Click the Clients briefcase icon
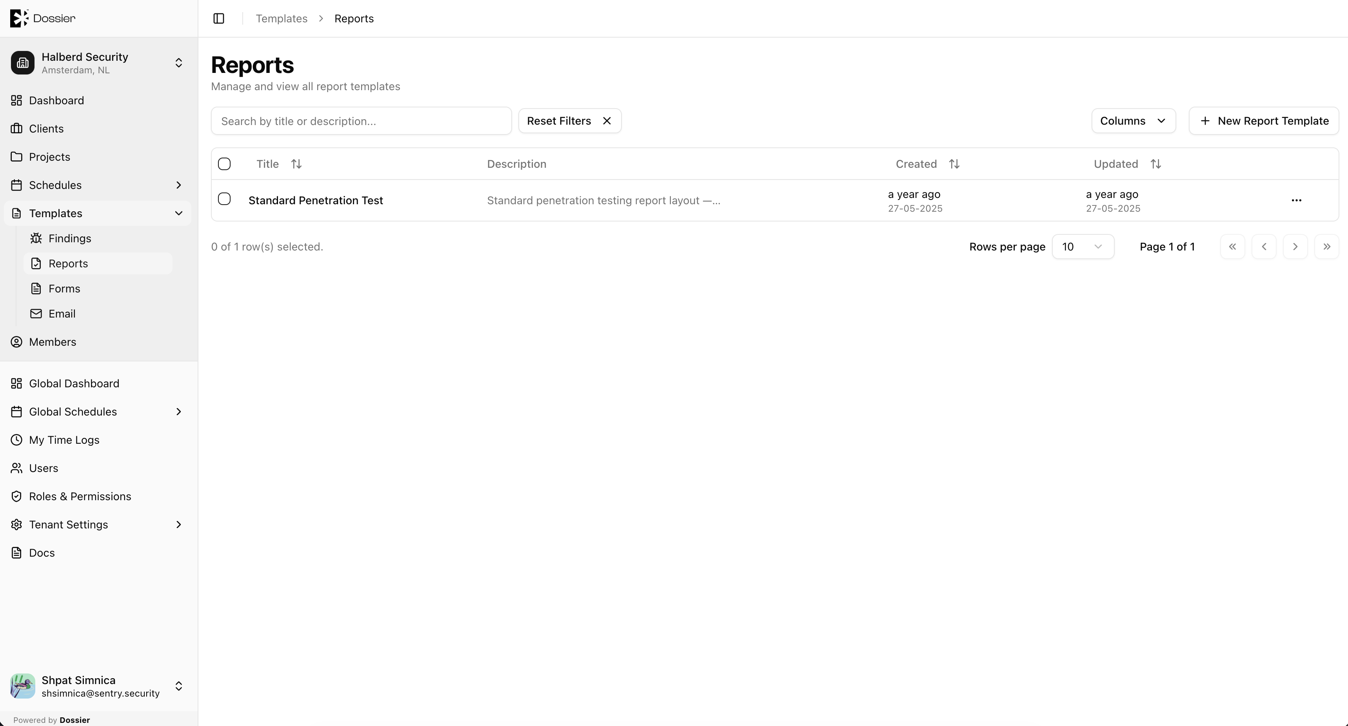This screenshot has height=726, width=1348. pos(17,129)
